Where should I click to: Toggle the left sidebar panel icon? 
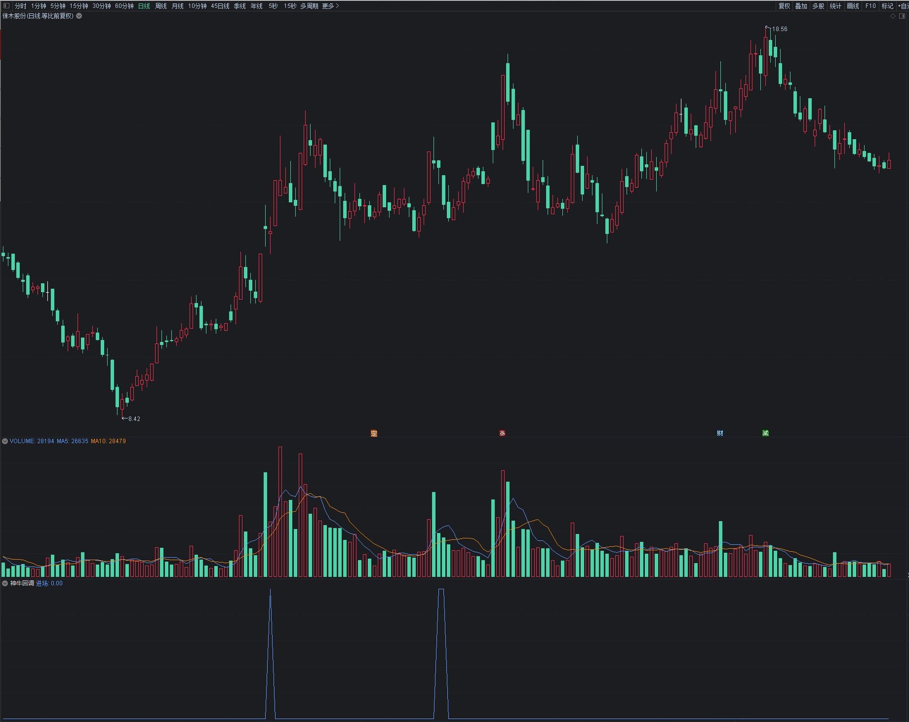pos(6,6)
